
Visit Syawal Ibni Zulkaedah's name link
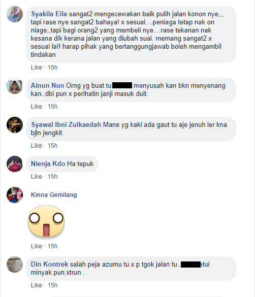point(66,124)
